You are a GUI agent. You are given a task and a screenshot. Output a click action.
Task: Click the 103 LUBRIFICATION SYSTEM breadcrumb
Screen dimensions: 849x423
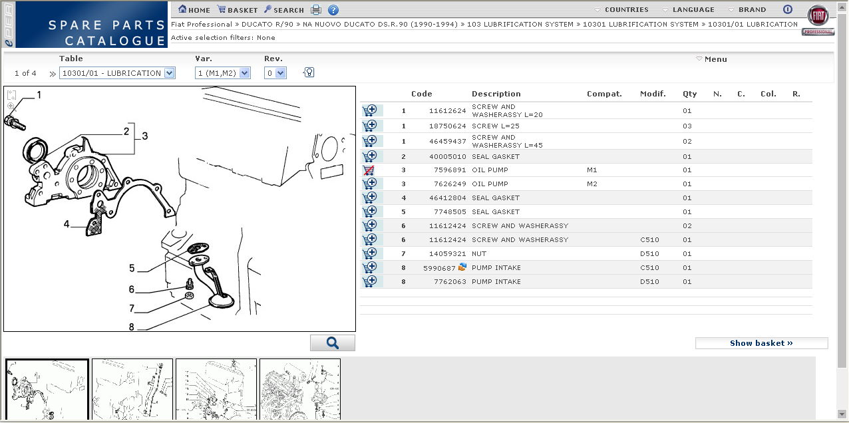coord(520,25)
